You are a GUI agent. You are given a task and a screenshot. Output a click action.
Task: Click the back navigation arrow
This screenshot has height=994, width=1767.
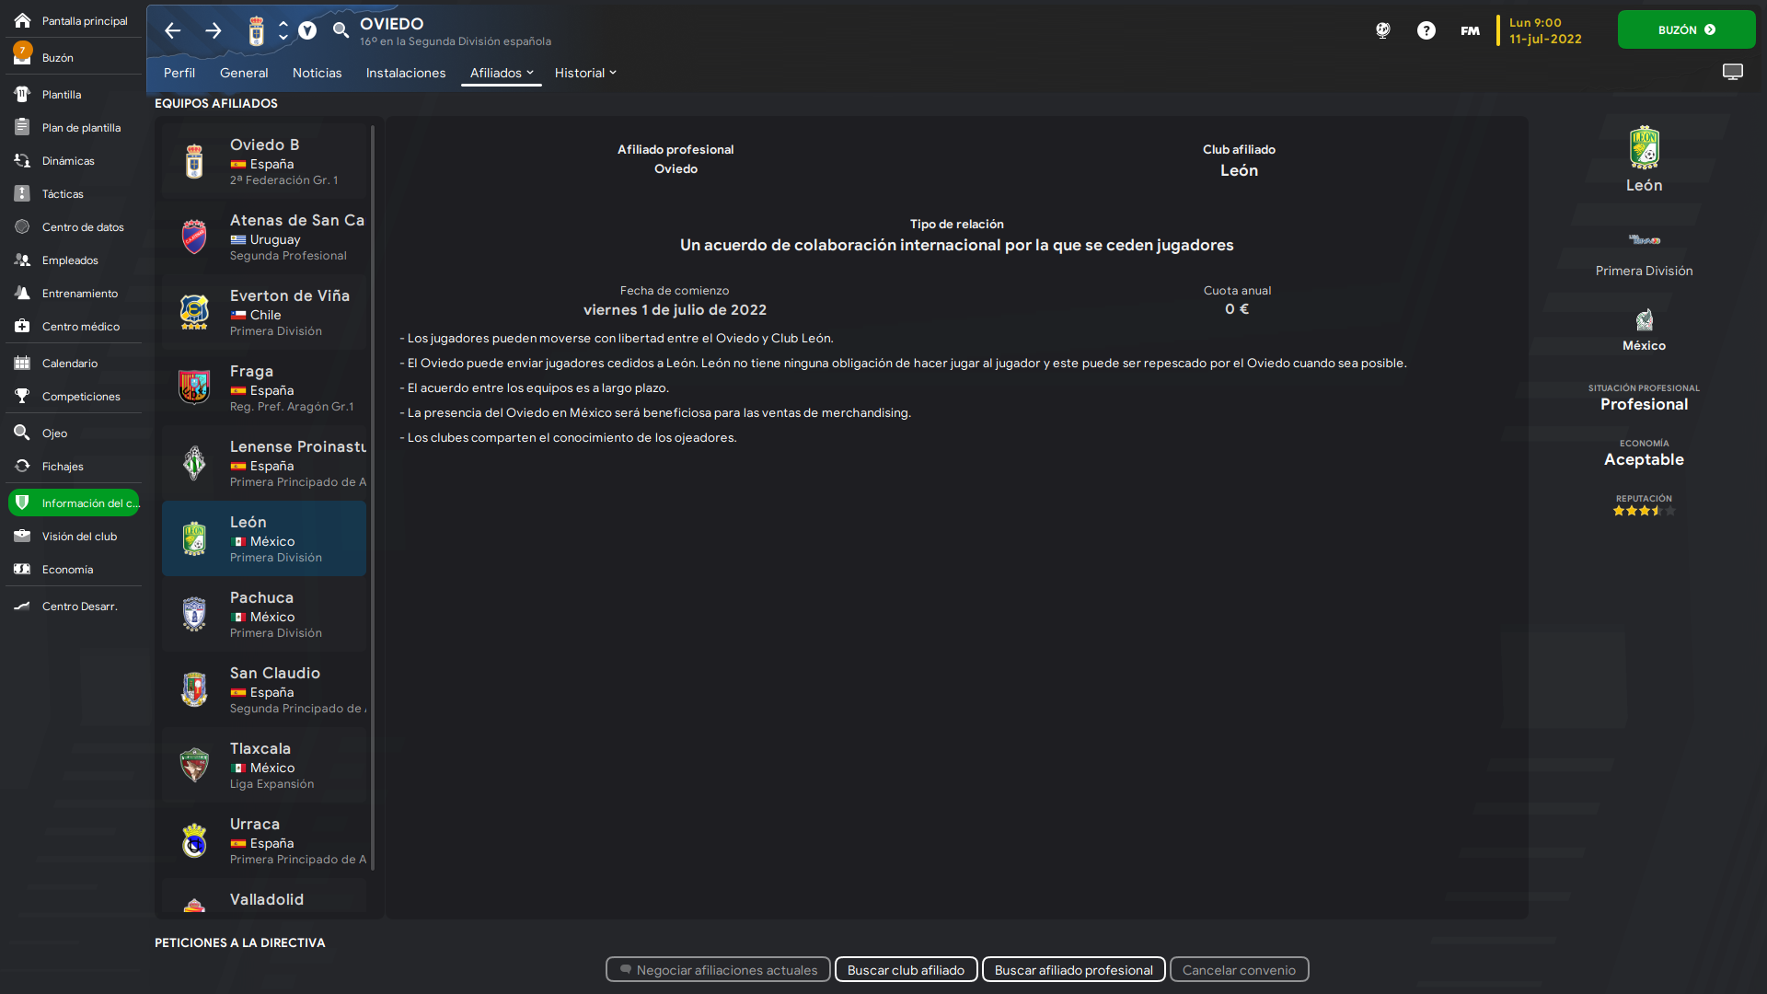[172, 30]
